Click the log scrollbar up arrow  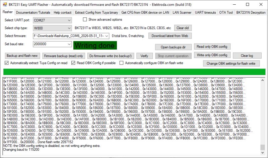click(263, 80)
